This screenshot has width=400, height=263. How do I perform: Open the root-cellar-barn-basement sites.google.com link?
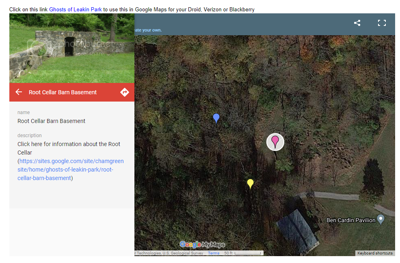coord(71,170)
